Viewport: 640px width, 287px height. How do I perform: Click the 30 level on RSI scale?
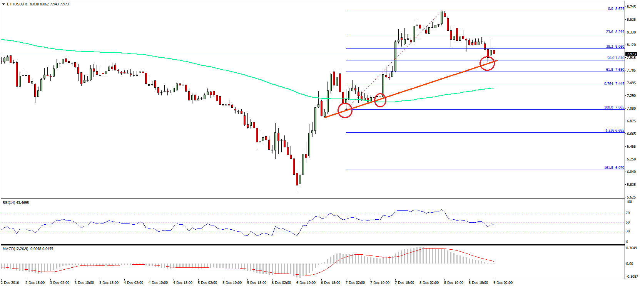click(628, 231)
